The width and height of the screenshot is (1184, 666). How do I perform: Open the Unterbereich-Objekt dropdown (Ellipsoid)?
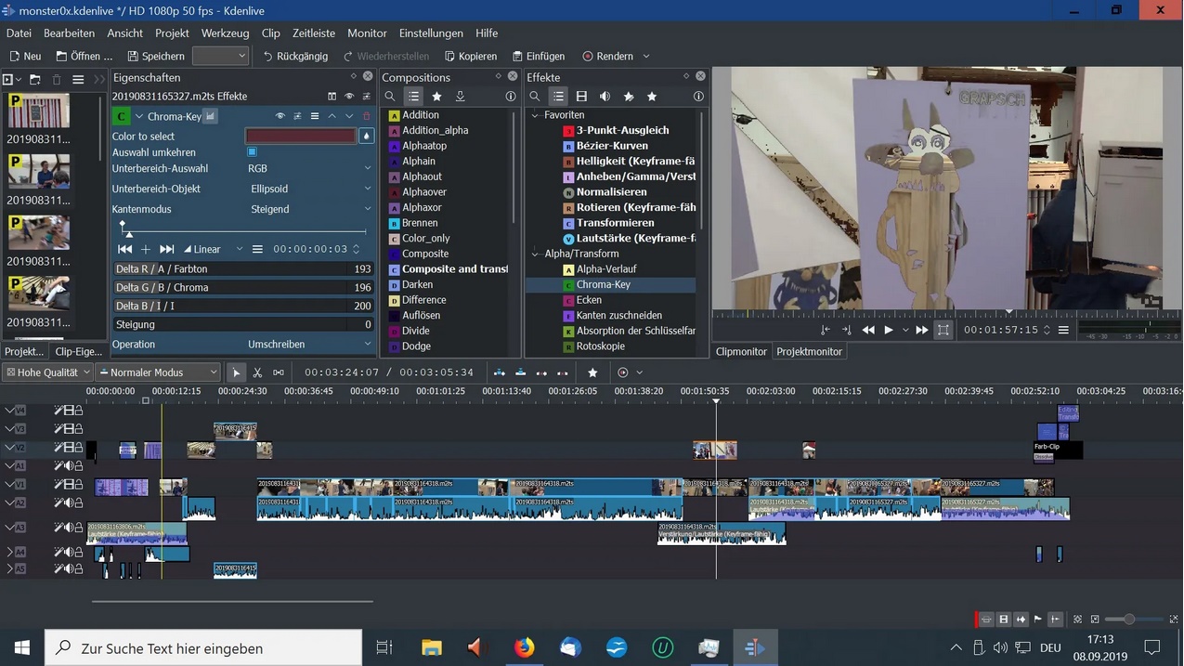point(309,189)
